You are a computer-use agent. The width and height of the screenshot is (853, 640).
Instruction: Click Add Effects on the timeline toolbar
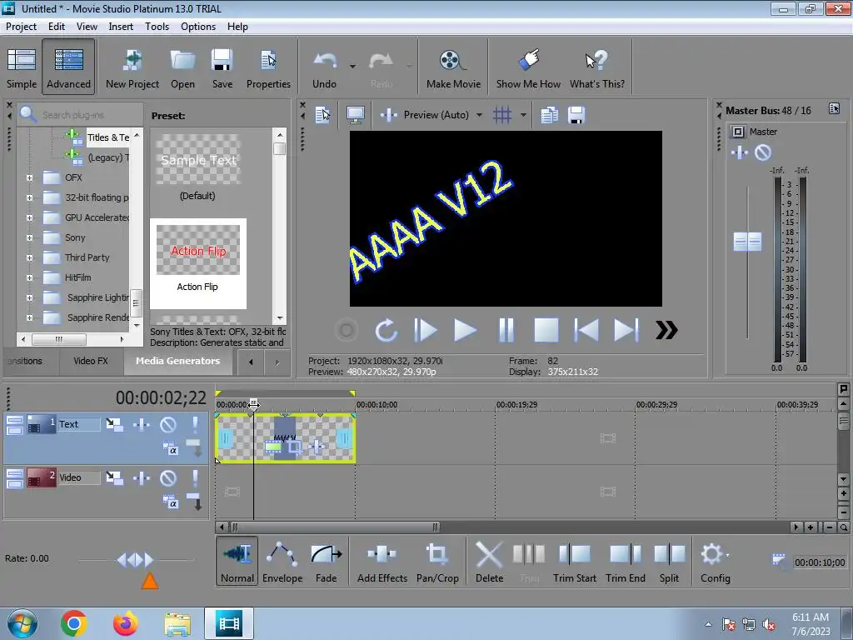click(382, 561)
